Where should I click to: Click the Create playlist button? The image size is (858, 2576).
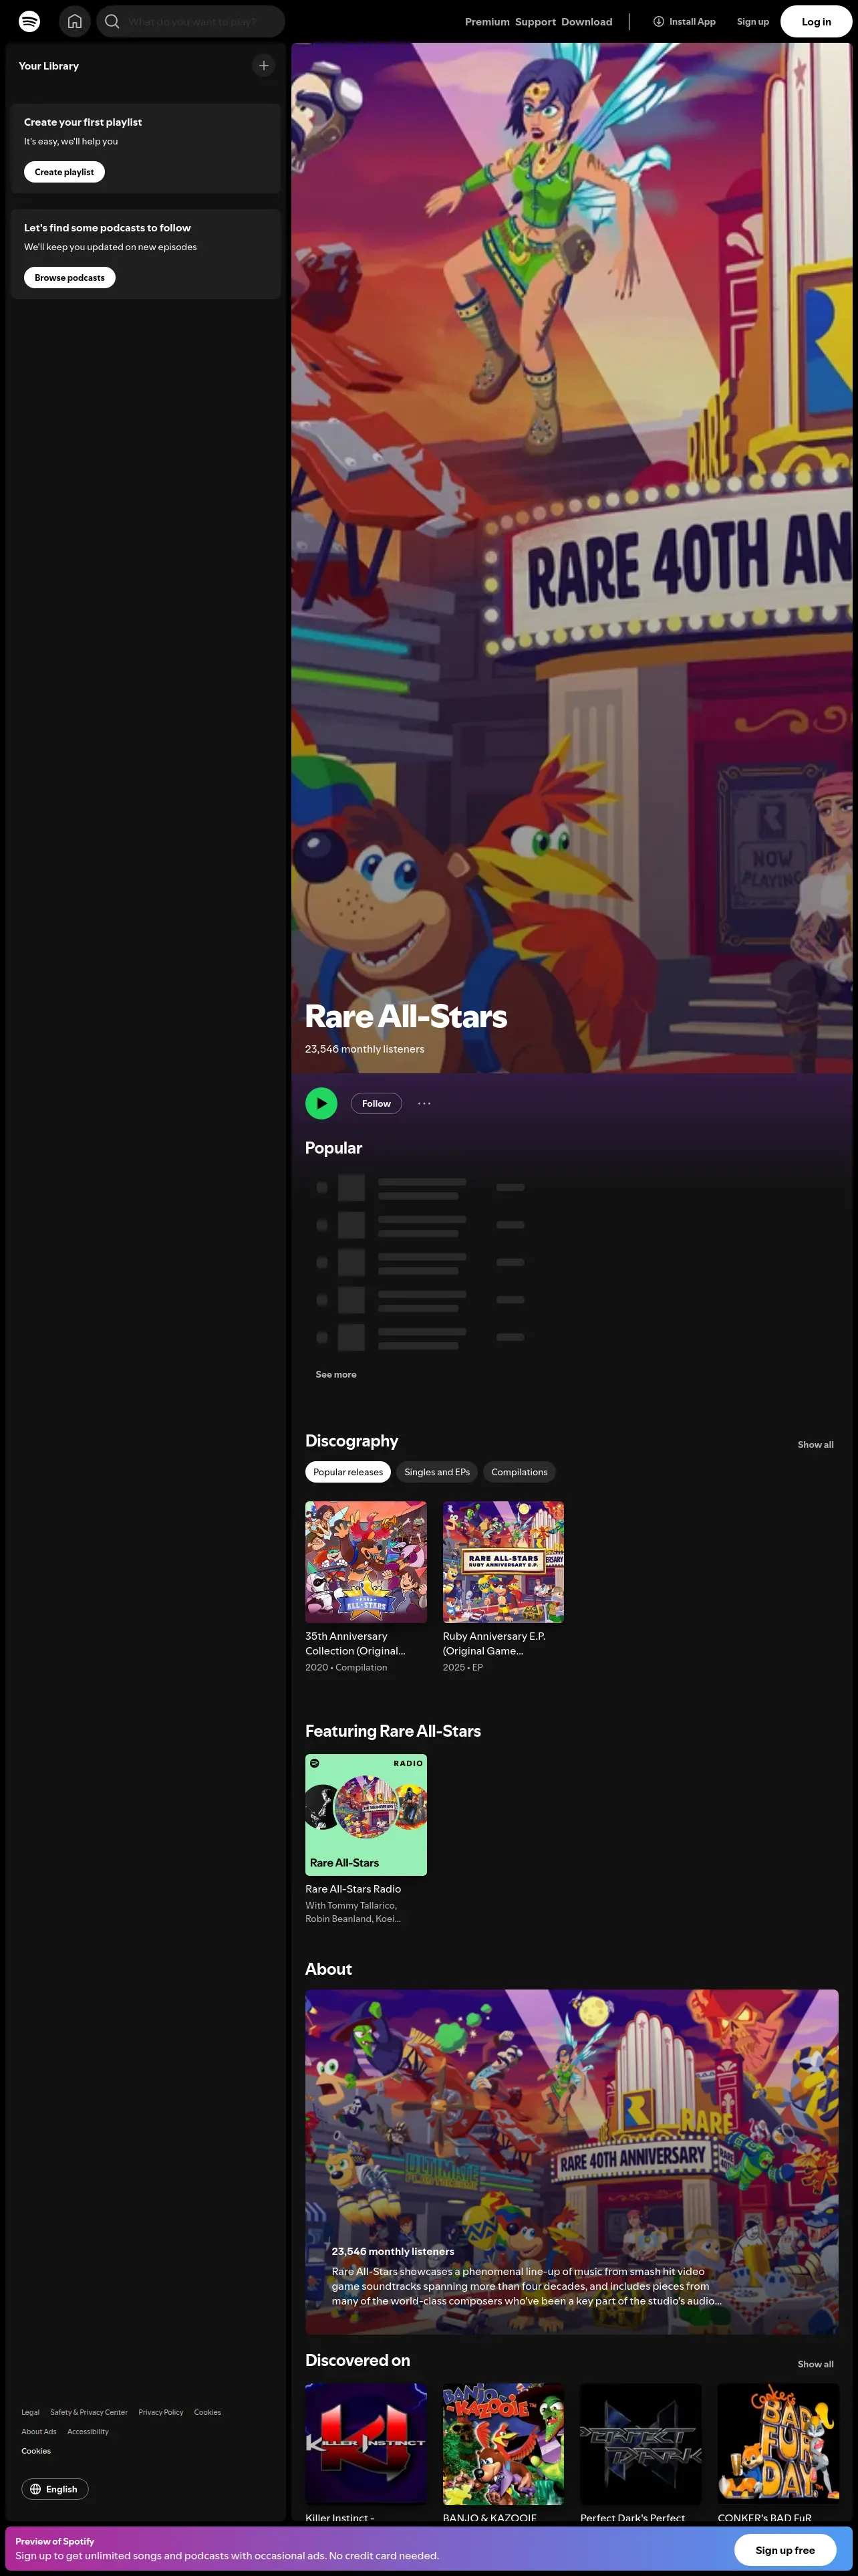pos(64,172)
